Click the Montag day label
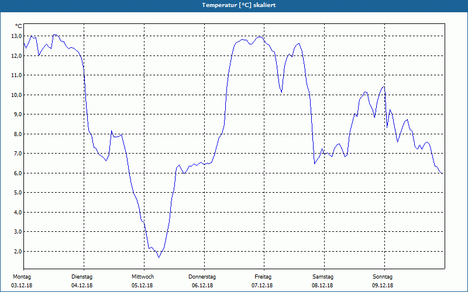Screen dimensions: 468x292 pos(22,277)
